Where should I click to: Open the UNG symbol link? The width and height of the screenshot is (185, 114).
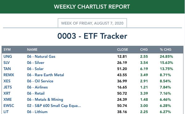coord(8,57)
